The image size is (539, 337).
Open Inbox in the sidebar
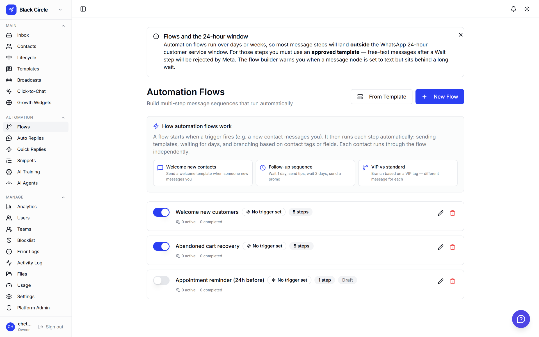tap(36, 35)
